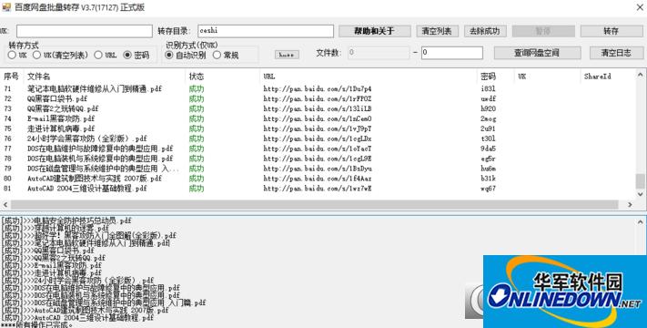Choose 常规 recognition mode
647x328 pixels.
click(217, 55)
